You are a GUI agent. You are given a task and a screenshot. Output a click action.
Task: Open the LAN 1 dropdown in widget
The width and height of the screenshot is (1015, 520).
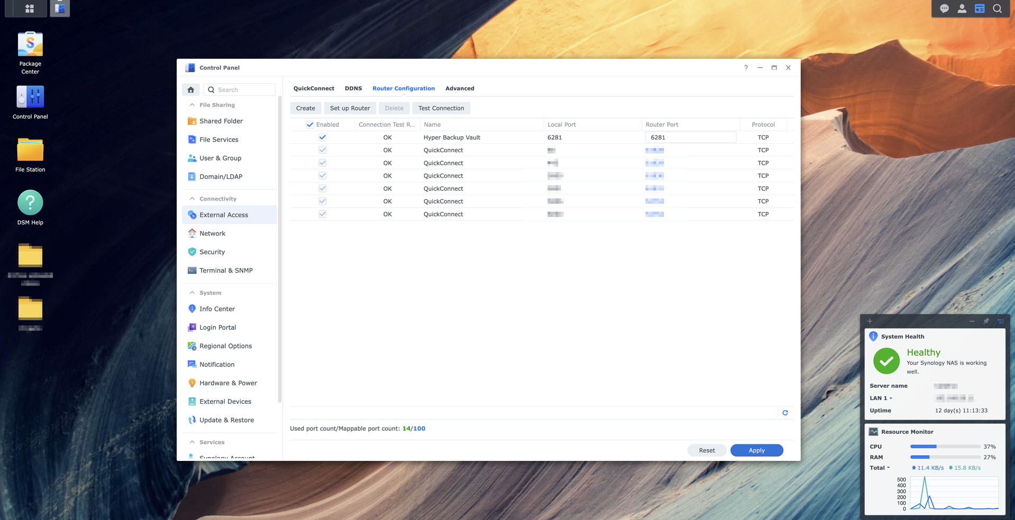point(881,398)
